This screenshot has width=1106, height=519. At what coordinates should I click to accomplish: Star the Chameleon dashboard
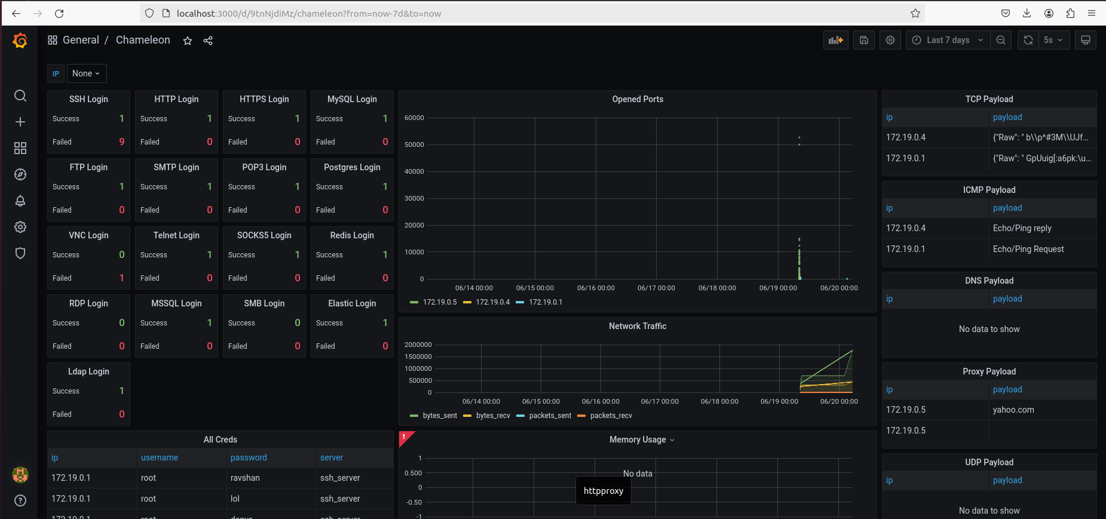(x=188, y=41)
